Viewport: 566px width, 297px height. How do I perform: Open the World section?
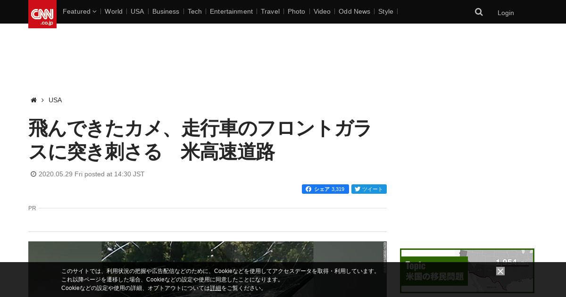114,11
